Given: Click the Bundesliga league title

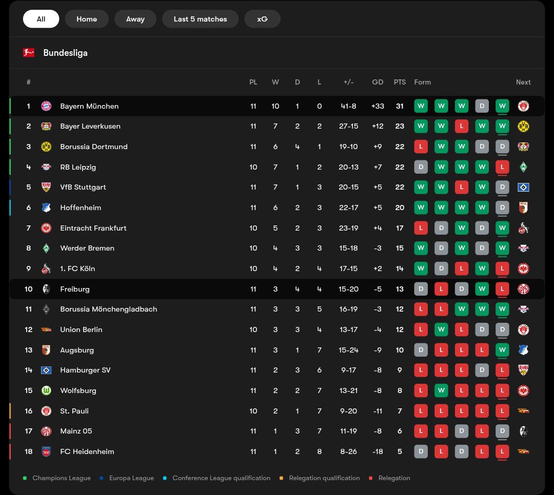Looking at the screenshot, I should 65,53.
